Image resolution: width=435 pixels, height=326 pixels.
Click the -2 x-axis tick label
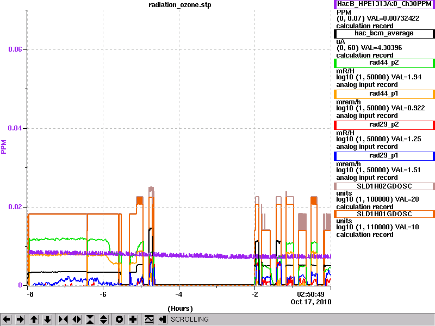[x=254, y=294]
